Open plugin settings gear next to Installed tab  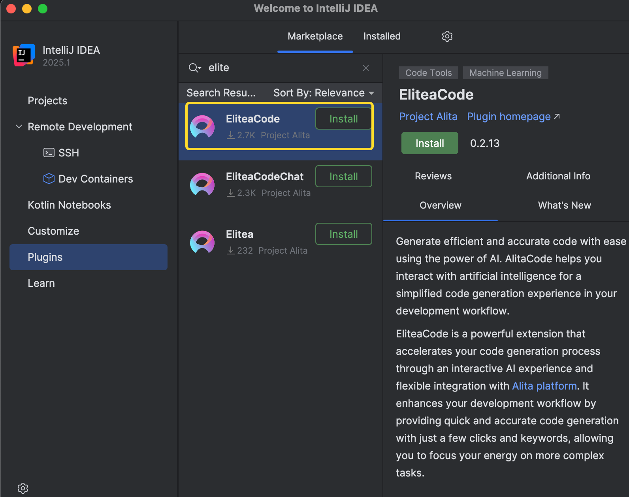click(x=447, y=36)
